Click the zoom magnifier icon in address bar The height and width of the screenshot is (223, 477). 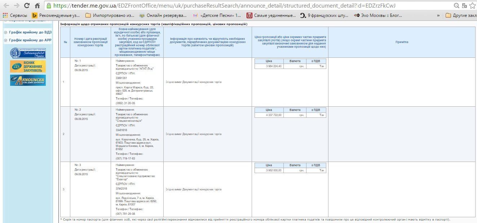click(x=456, y=6)
